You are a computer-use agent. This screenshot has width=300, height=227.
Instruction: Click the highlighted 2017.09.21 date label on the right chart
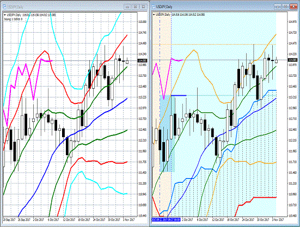[x=157, y=220]
